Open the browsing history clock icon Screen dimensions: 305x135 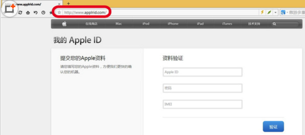[x=43, y=13]
